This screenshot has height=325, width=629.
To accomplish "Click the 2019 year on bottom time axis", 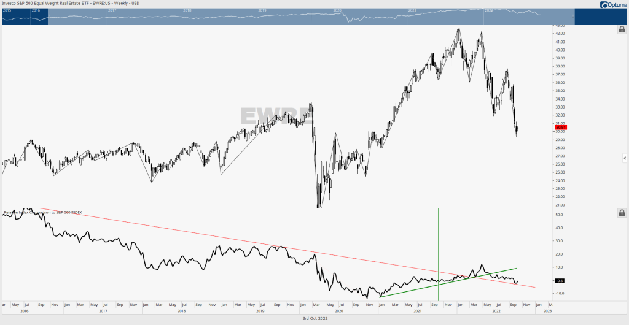I will tap(260, 311).
